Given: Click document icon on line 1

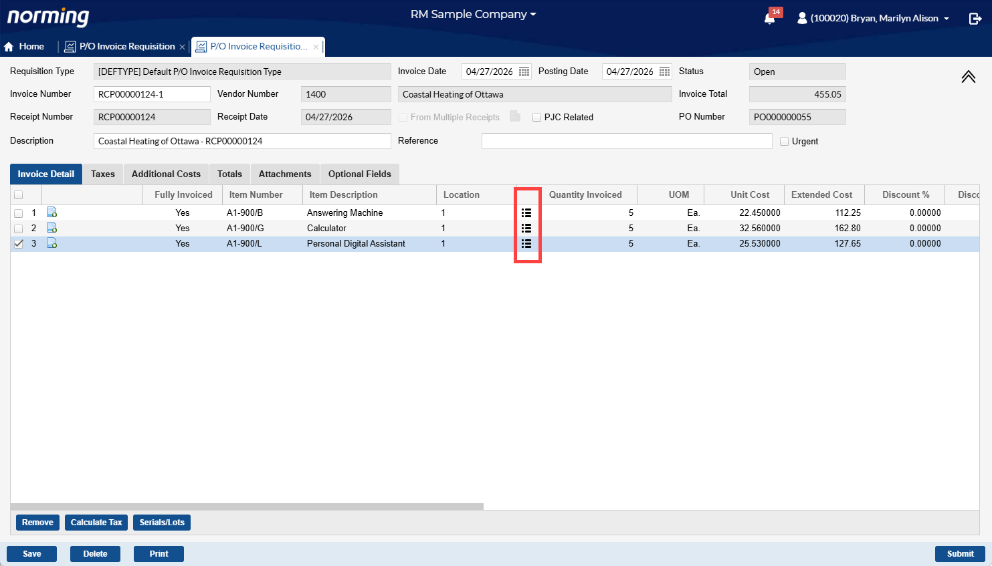Looking at the screenshot, I should pyautogui.click(x=52, y=213).
